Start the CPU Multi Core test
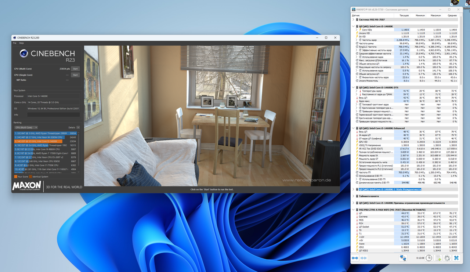The image size is (470, 272). pyautogui.click(x=75, y=69)
